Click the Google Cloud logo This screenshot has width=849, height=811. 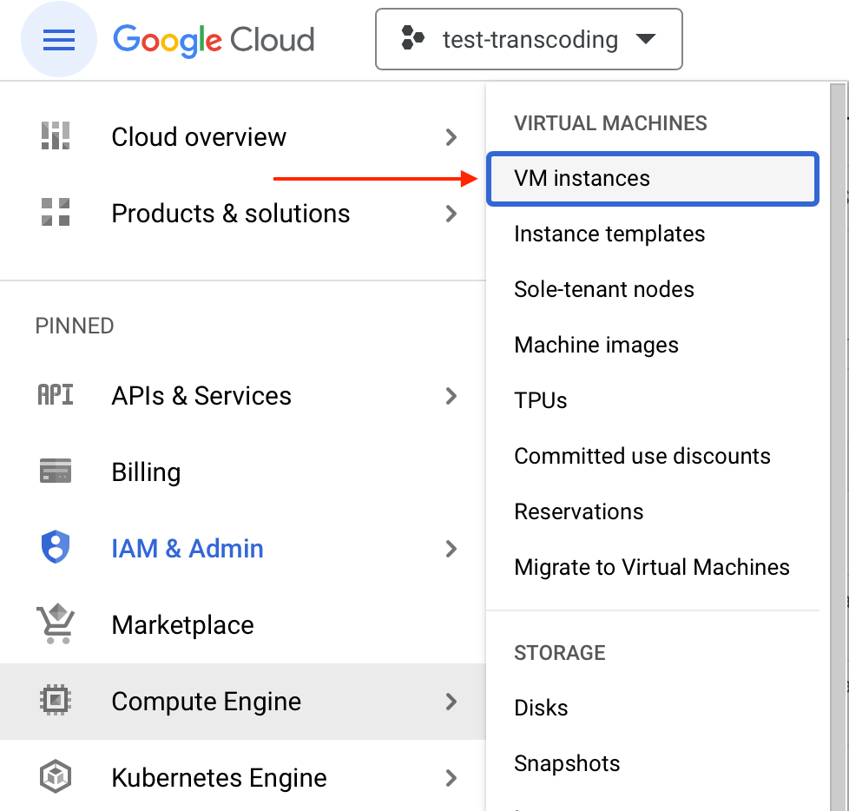214,41
